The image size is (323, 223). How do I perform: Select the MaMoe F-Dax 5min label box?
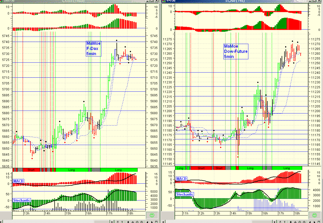coord(93,48)
